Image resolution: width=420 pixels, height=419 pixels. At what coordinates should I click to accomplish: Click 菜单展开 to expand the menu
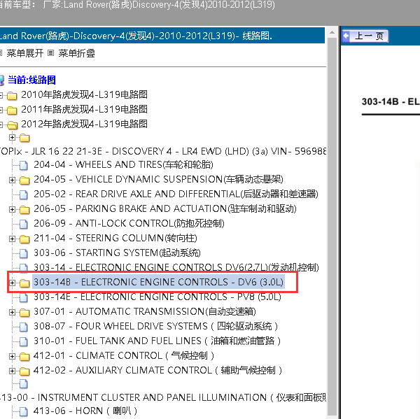tap(25, 53)
